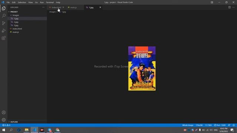Click the Visual Studio Code taskbar icon

pyautogui.click(x=34, y=130)
